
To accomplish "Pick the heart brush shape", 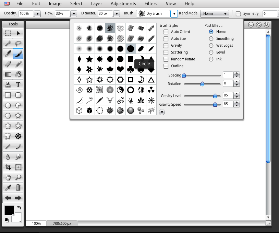I will click(120, 69).
